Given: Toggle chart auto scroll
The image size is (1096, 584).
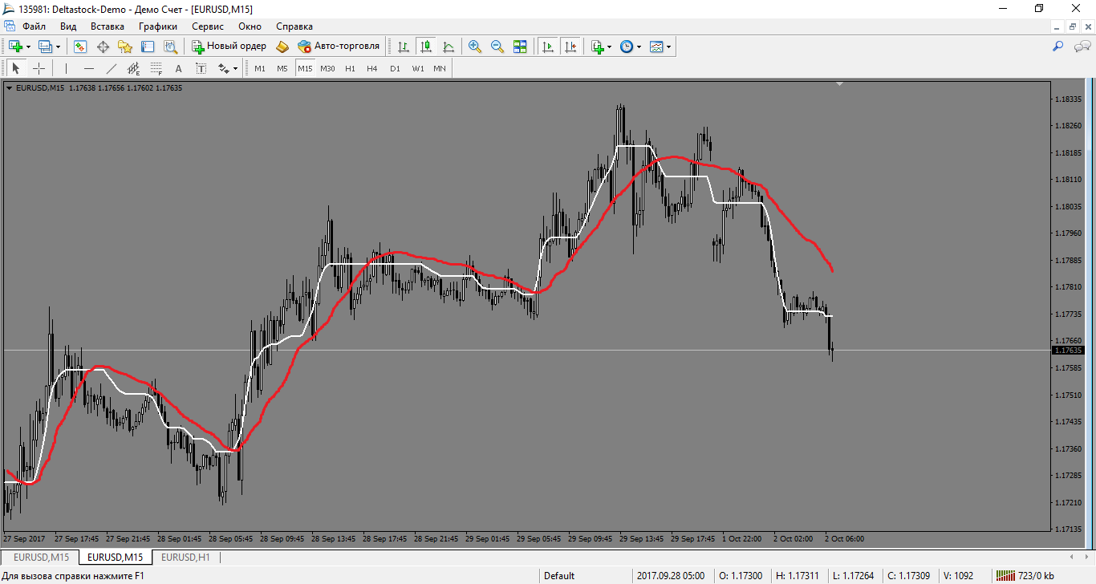Looking at the screenshot, I should (x=548, y=47).
